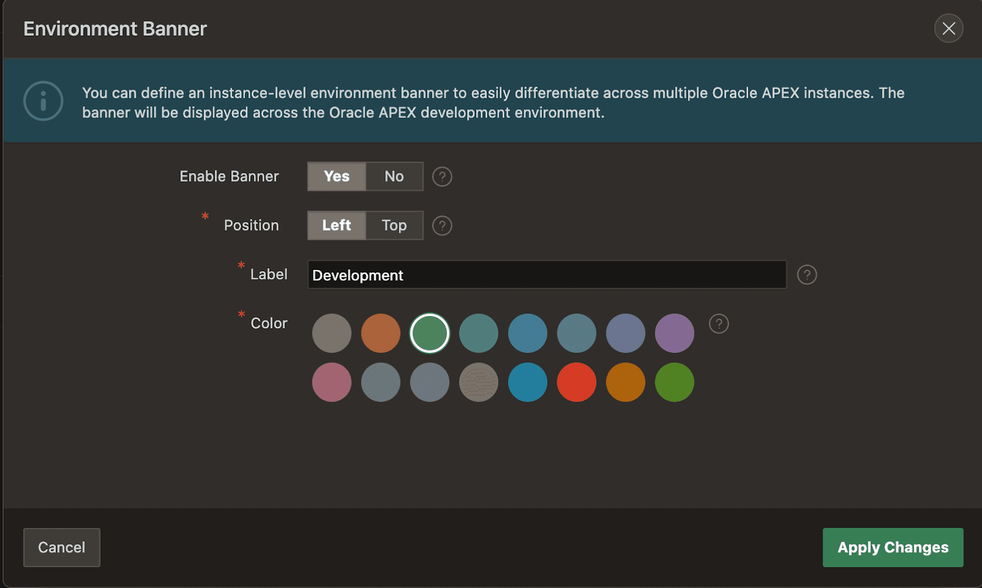Click the Cancel button
The height and width of the screenshot is (588, 982).
click(x=61, y=547)
